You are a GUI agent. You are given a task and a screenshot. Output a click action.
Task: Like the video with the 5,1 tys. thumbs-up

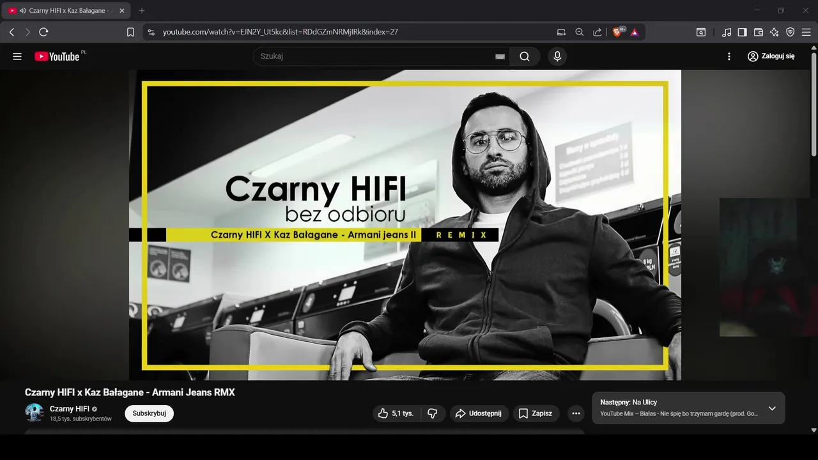396,413
